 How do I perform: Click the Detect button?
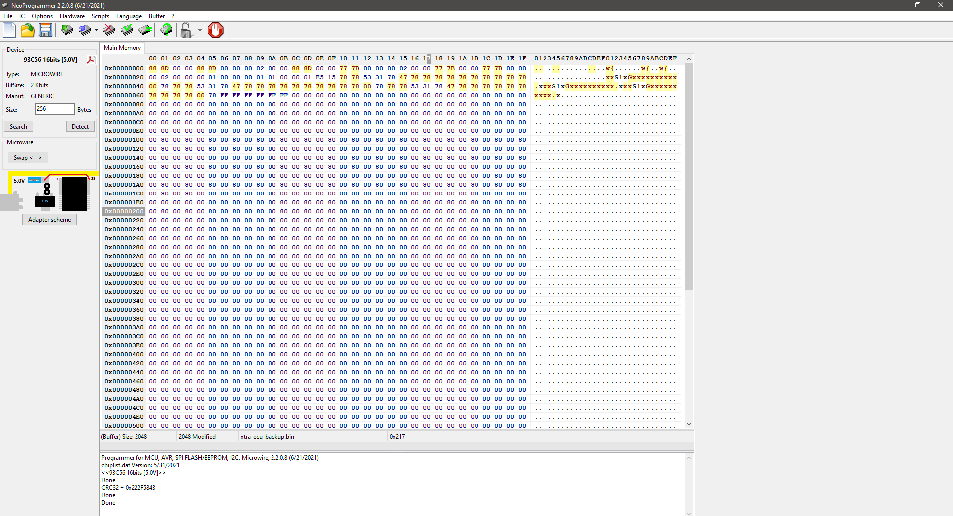[80, 127]
